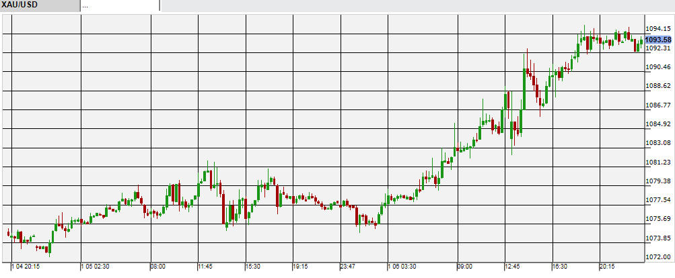This screenshot has height=278, width=675.
Task: Select the "1 05 02:30" time marker
Action: [97, 267]
